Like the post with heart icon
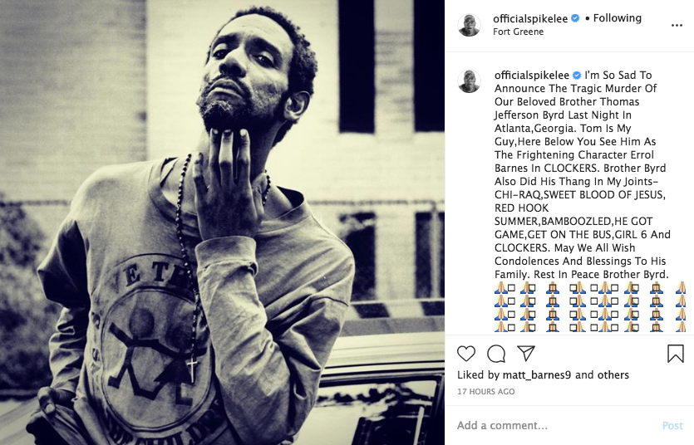 pos(466,354)
